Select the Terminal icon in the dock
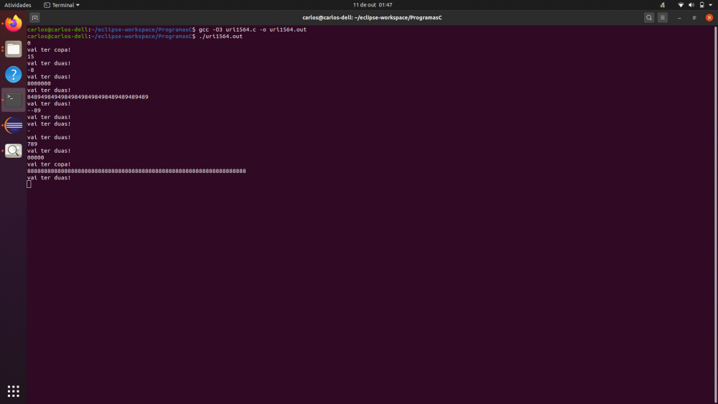Image resolution: width=718 pixels, height=404 pixels. point(14,99)
